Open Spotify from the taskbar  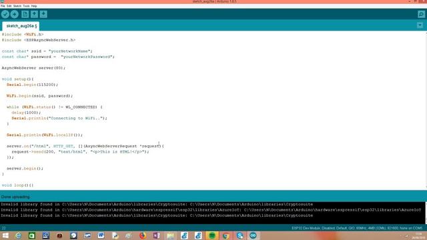pyautogui.click(x=212, y=235)
